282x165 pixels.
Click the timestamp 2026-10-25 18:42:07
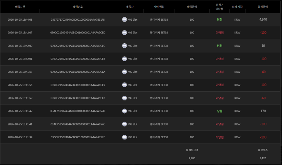(x=20, y=32)
